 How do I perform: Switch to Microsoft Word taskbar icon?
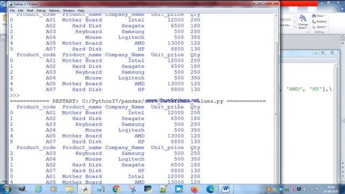226,189
